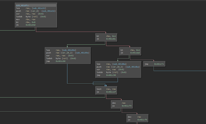Select dec rax above je 0x401cf9

point(134,117)
